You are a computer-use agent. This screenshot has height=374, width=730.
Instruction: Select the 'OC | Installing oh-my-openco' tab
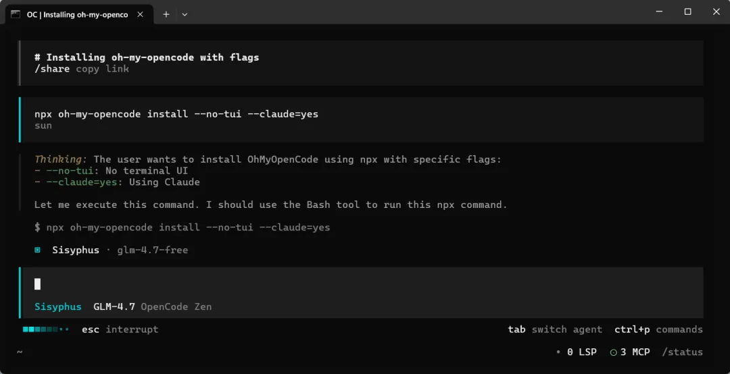(x=77, y=14)
